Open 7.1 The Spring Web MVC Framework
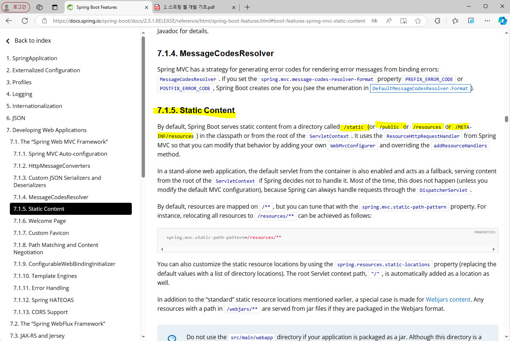This screenshot has height=341, width=510. click(59, 142)
